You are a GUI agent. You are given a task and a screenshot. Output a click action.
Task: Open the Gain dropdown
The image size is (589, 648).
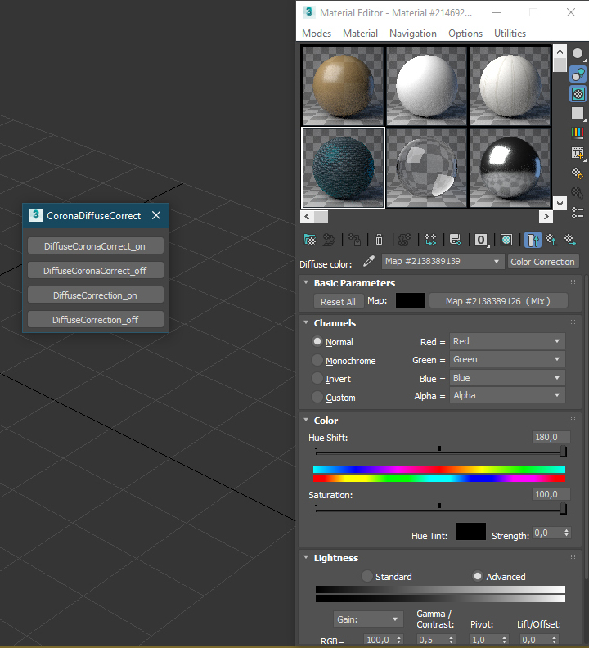point(368,619)
